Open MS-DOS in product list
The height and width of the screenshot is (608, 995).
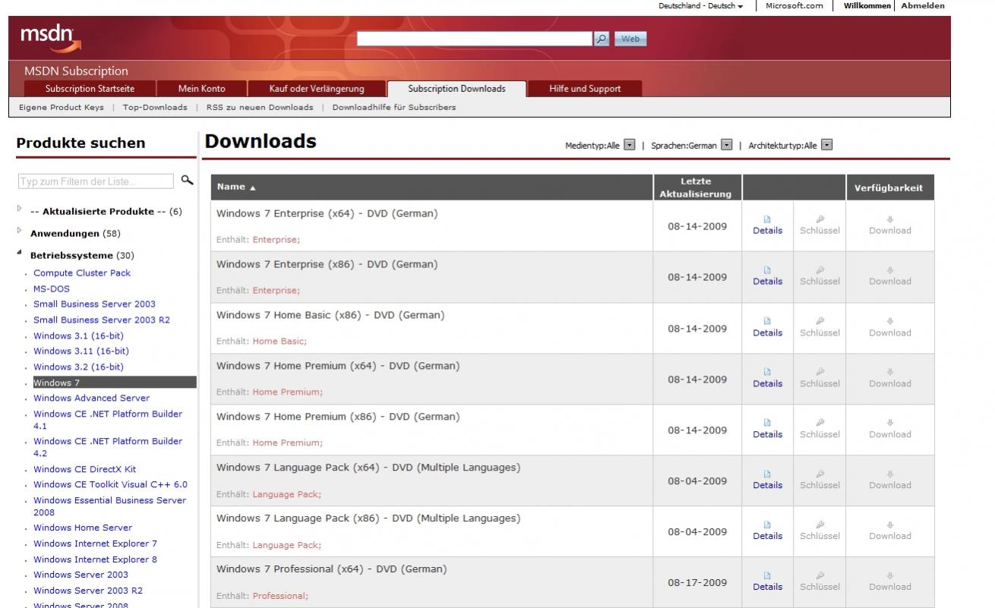pyautogui.click(x=50, y=288)
